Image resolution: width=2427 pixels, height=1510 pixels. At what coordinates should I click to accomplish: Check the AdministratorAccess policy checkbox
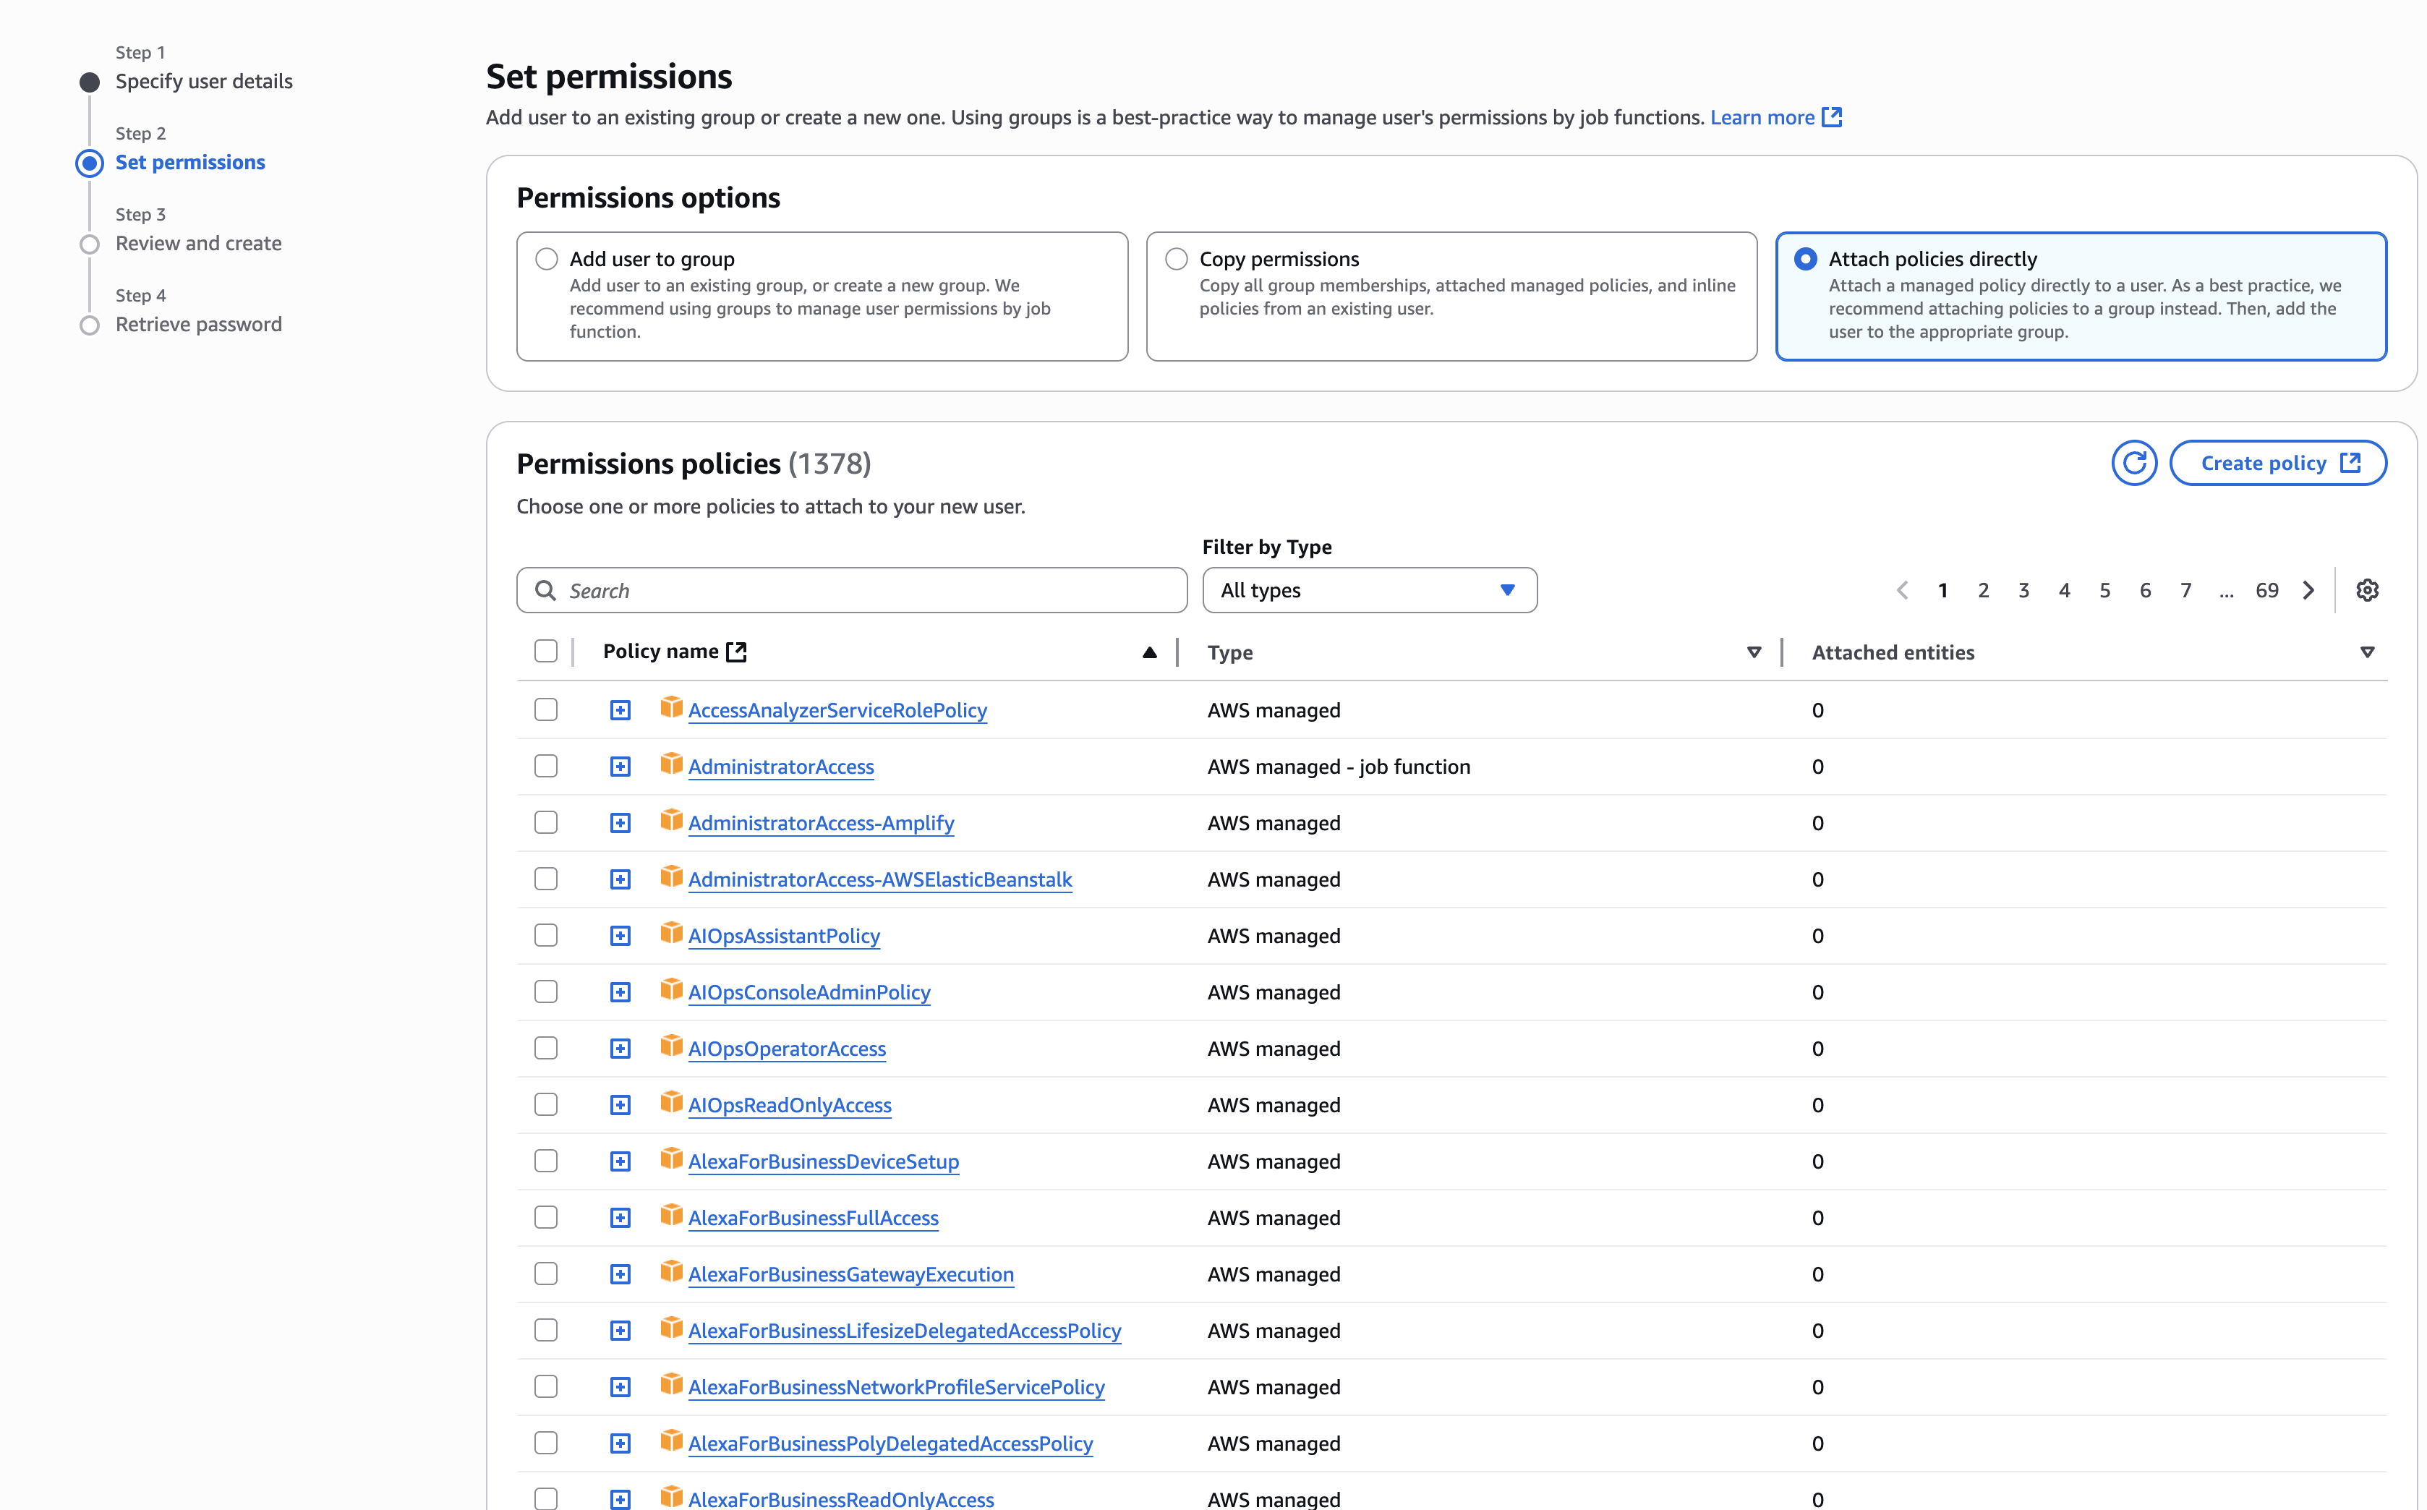(x=546, y=766)
